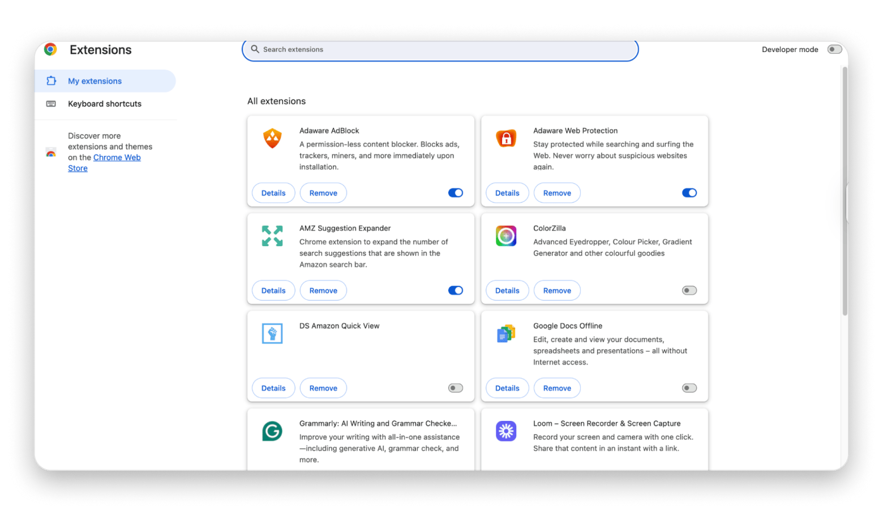Click the Google Docs Offline icon
The height and width of the screenshot is (516, 883).
coord(506,333)
